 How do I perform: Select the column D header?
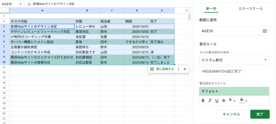coord(137,11)
